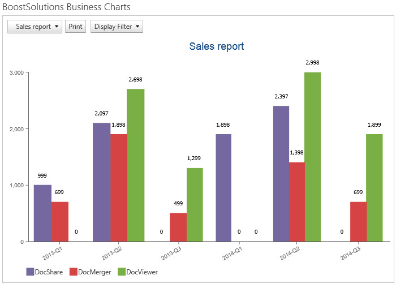Click the 2014-Q1 purple bar labeled 1,898
The height and width of the screenshot is (284, 396).
(x=223, y=188)
